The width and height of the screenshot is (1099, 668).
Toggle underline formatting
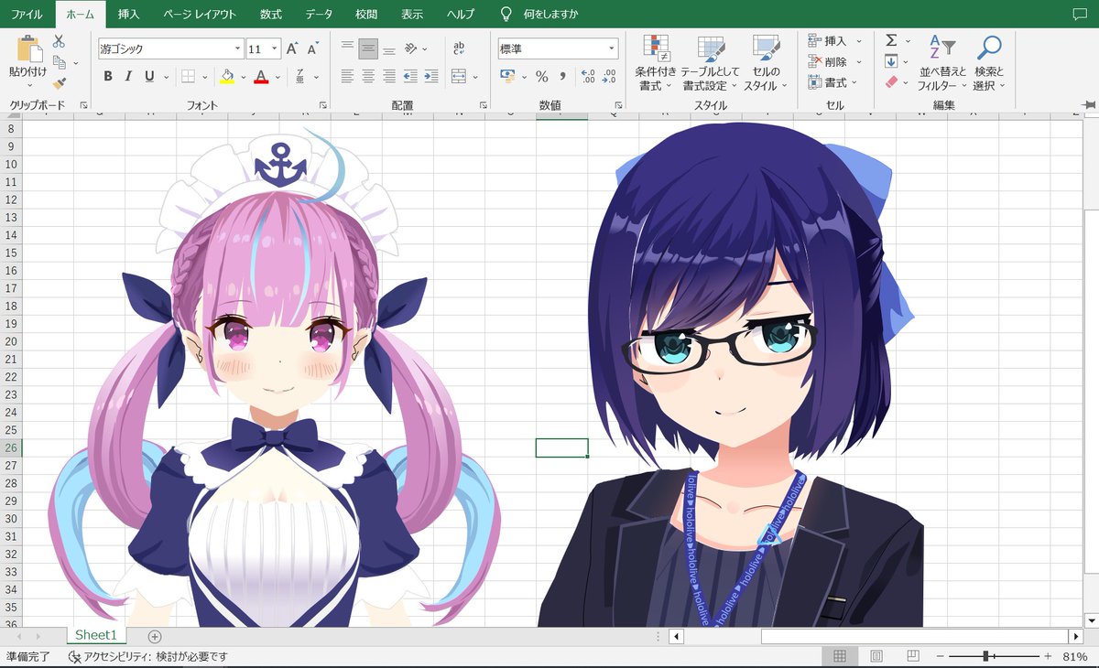[149, 76]
